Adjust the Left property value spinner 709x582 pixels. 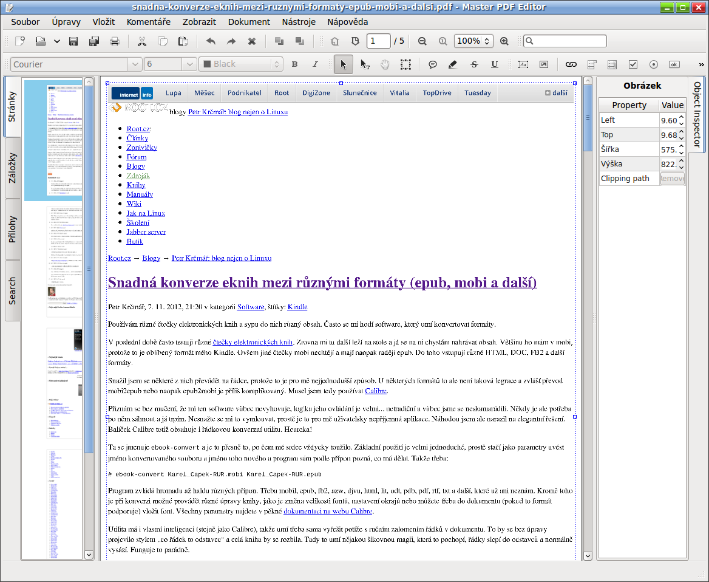point(681,120)
